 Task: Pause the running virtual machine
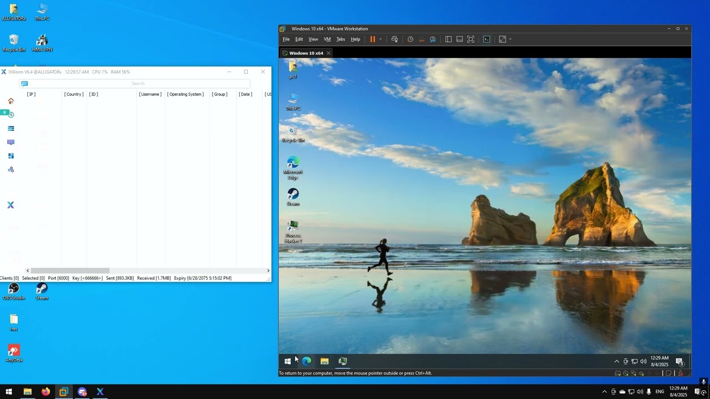coord(373,39)
